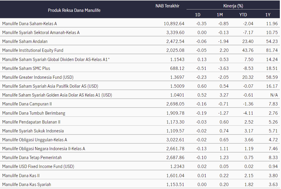Click NAB value 688.12
281x189 pixels.
point(177,68)
